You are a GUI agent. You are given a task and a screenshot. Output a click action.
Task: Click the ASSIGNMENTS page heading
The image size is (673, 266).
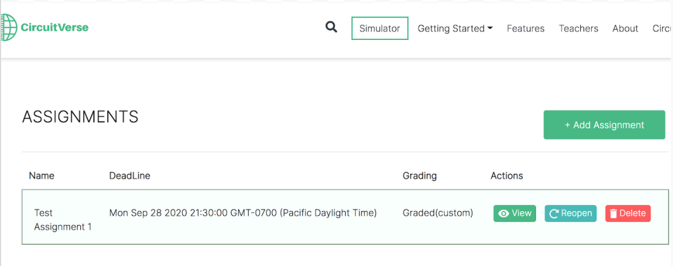pyautogui.click(x=80, y=116)
